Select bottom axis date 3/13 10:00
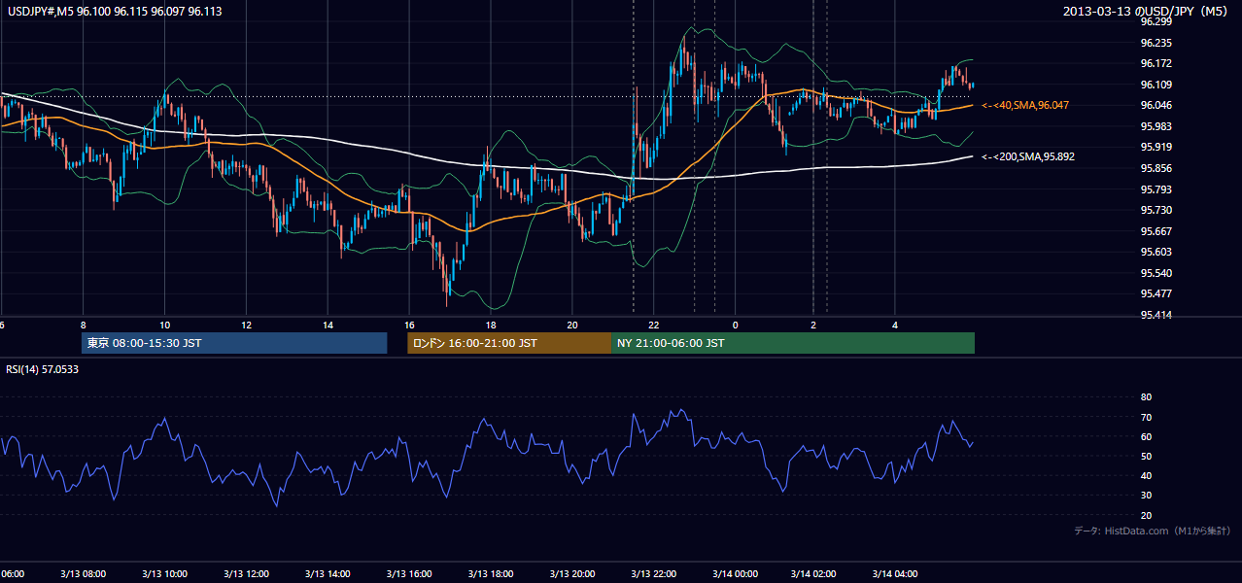Image resolution: width=1242 pixels, height=583 pixels. coord(164,574)
